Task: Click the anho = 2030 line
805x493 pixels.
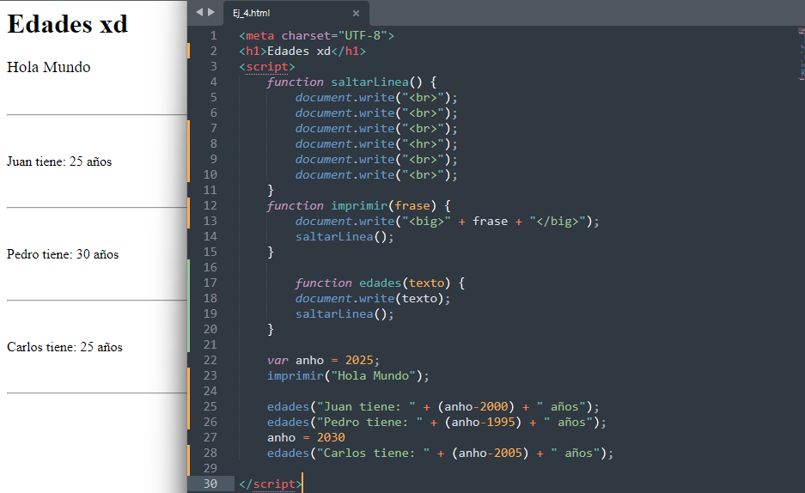Action: click(306, 438)
